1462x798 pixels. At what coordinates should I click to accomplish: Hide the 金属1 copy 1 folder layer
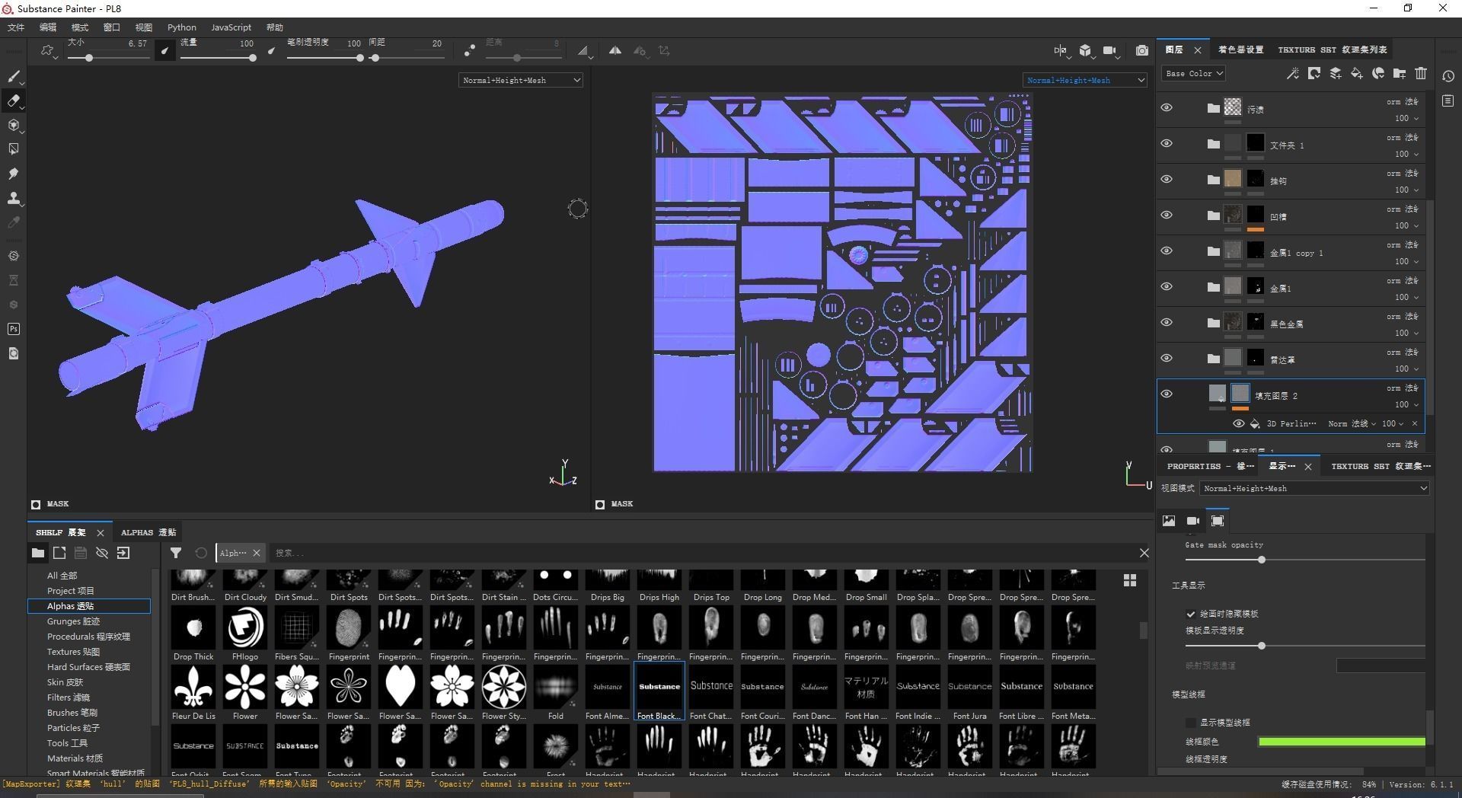tap(1167, 251)
